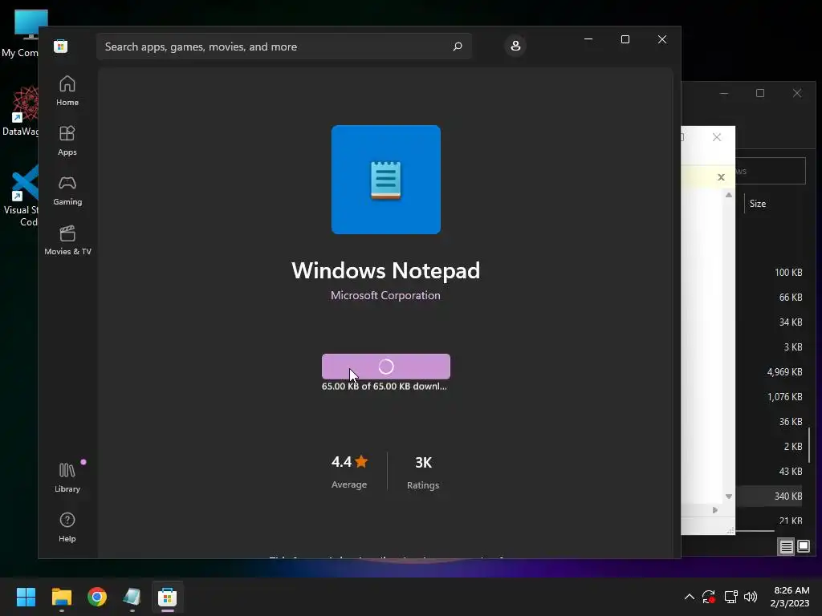
Task: Click the Windows Notepad app tile image
Action: (x=386, y=180)
